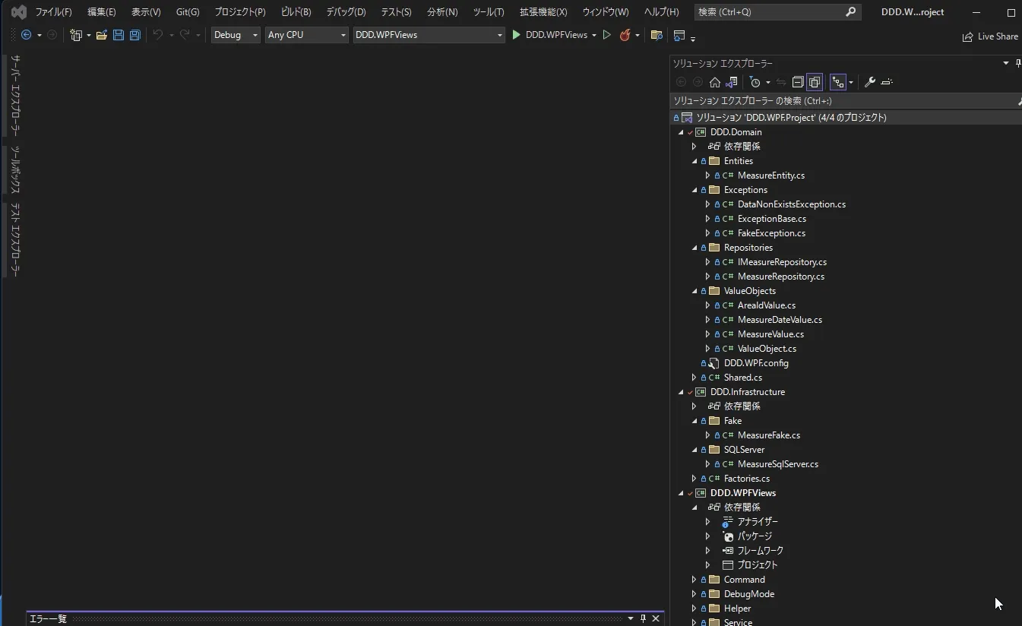This screenshot has width=1022, height=626.
Task: Toggle Preview Selected Items in Solution Explorer
Action: (887, 82)
